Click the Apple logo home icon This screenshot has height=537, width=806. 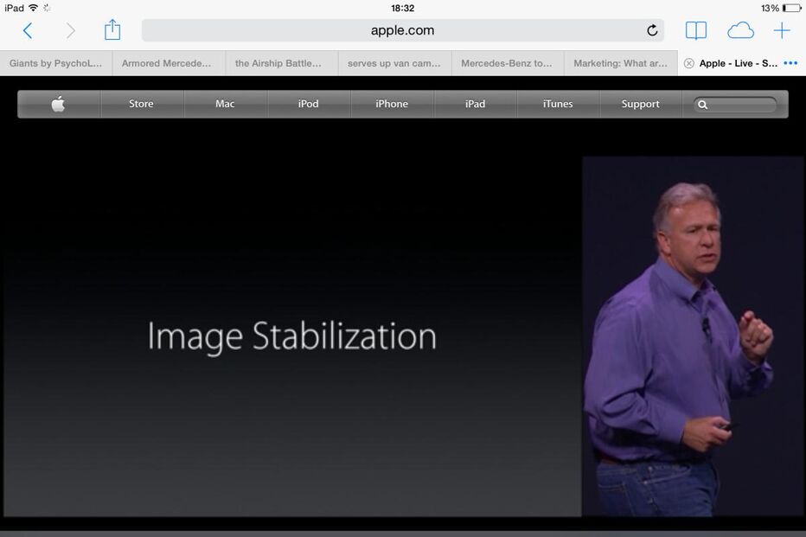pyautogui.click(x=58, y=105)
